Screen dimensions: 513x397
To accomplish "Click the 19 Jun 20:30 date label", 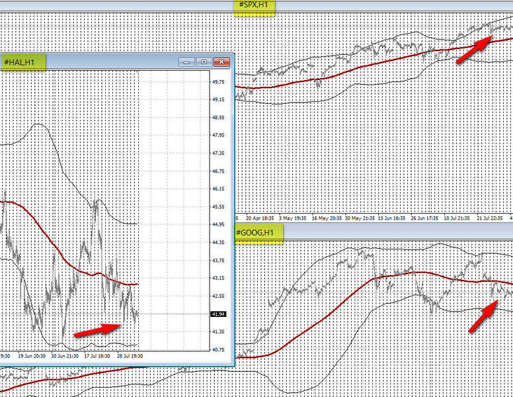I will [32, 356].
